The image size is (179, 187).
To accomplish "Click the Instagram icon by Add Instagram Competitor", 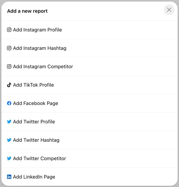I will [x=9, y=66].
